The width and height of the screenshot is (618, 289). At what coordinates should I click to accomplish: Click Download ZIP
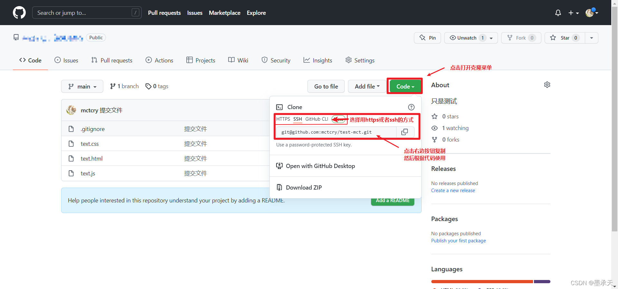299,187
